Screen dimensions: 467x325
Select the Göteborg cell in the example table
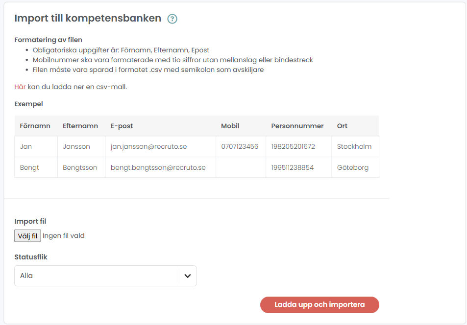tap(355, 167)
